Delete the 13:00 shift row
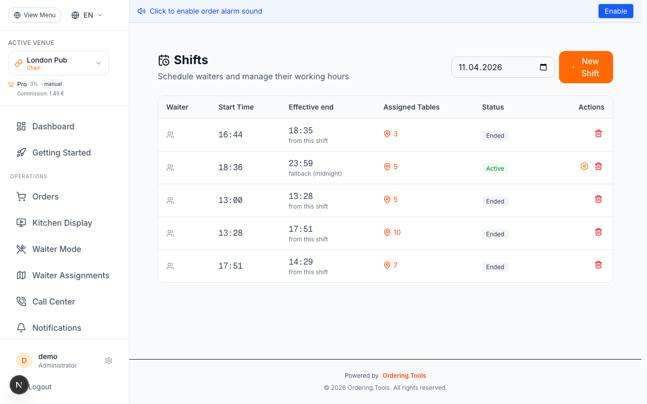Screen dimensions: 647x404 tap(598, 199)
